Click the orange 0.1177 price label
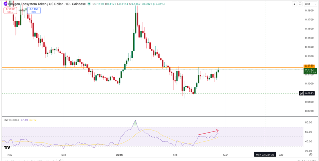Screen dimensions: 319x161 tap(309, 66)
